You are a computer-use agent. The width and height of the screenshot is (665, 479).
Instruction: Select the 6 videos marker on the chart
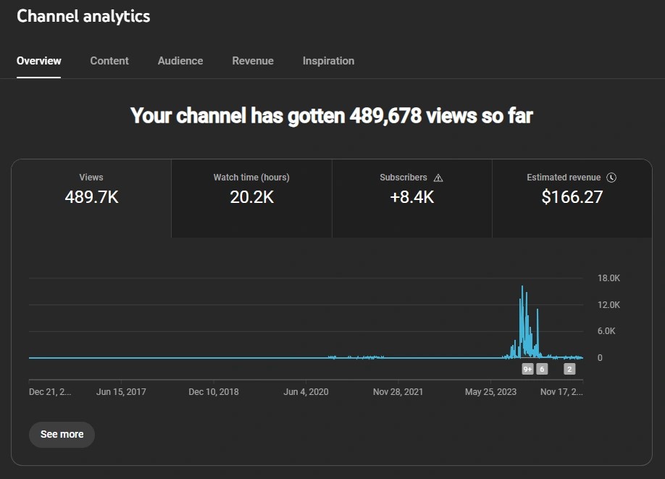tap(542, 369)
